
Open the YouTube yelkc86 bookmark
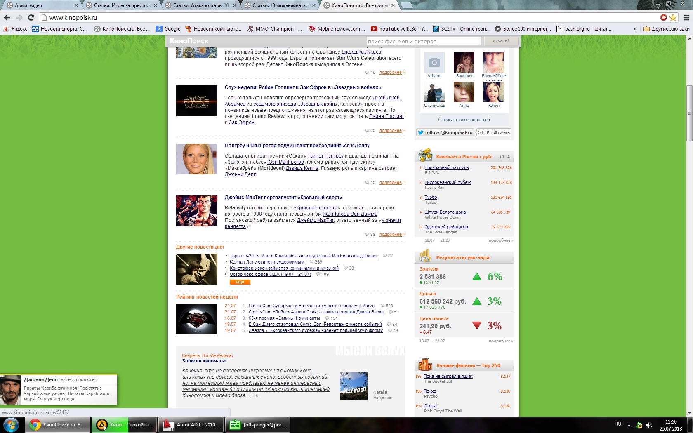coord(399,29)
